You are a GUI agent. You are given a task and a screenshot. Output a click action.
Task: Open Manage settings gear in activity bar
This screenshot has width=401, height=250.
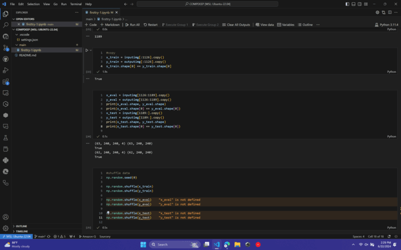6,228
